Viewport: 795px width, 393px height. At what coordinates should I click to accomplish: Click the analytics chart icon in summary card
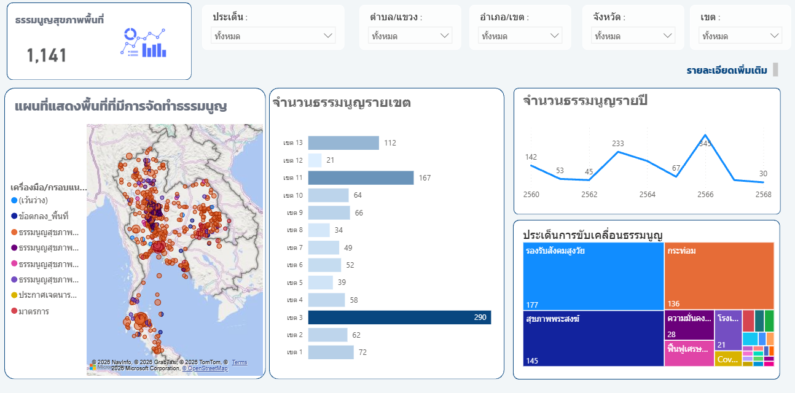point(143,42)
